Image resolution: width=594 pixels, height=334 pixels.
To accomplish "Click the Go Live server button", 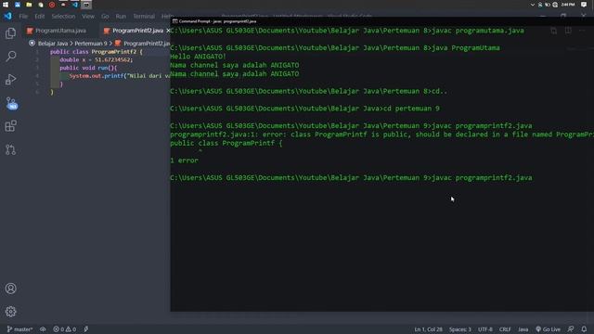I will click(x=548, y=329).
